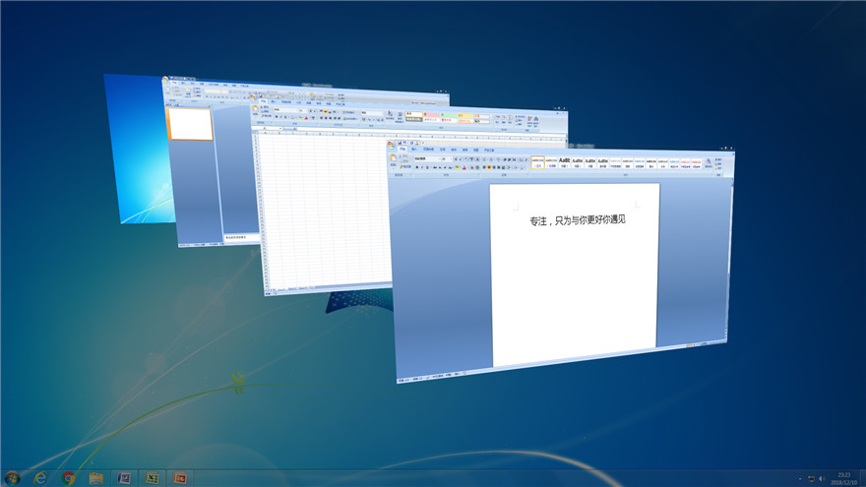
Task: Apply the fill color in the Excel ribbon
Action: (300, 118)
